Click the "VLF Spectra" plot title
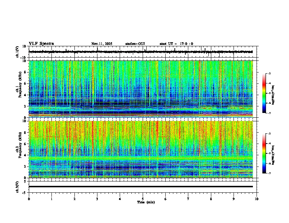Image resolution: width=289 pixels, height=223 pixels. click(41, 44)
